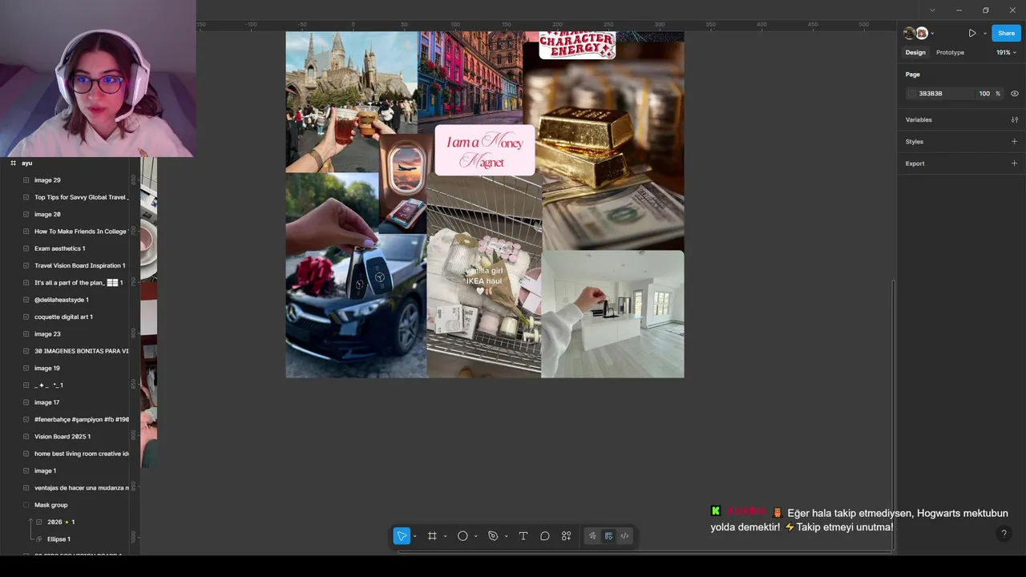Open Move tool options dropdown arrow
Screen dimensions: 1026x577
click(x=414, y=536)
